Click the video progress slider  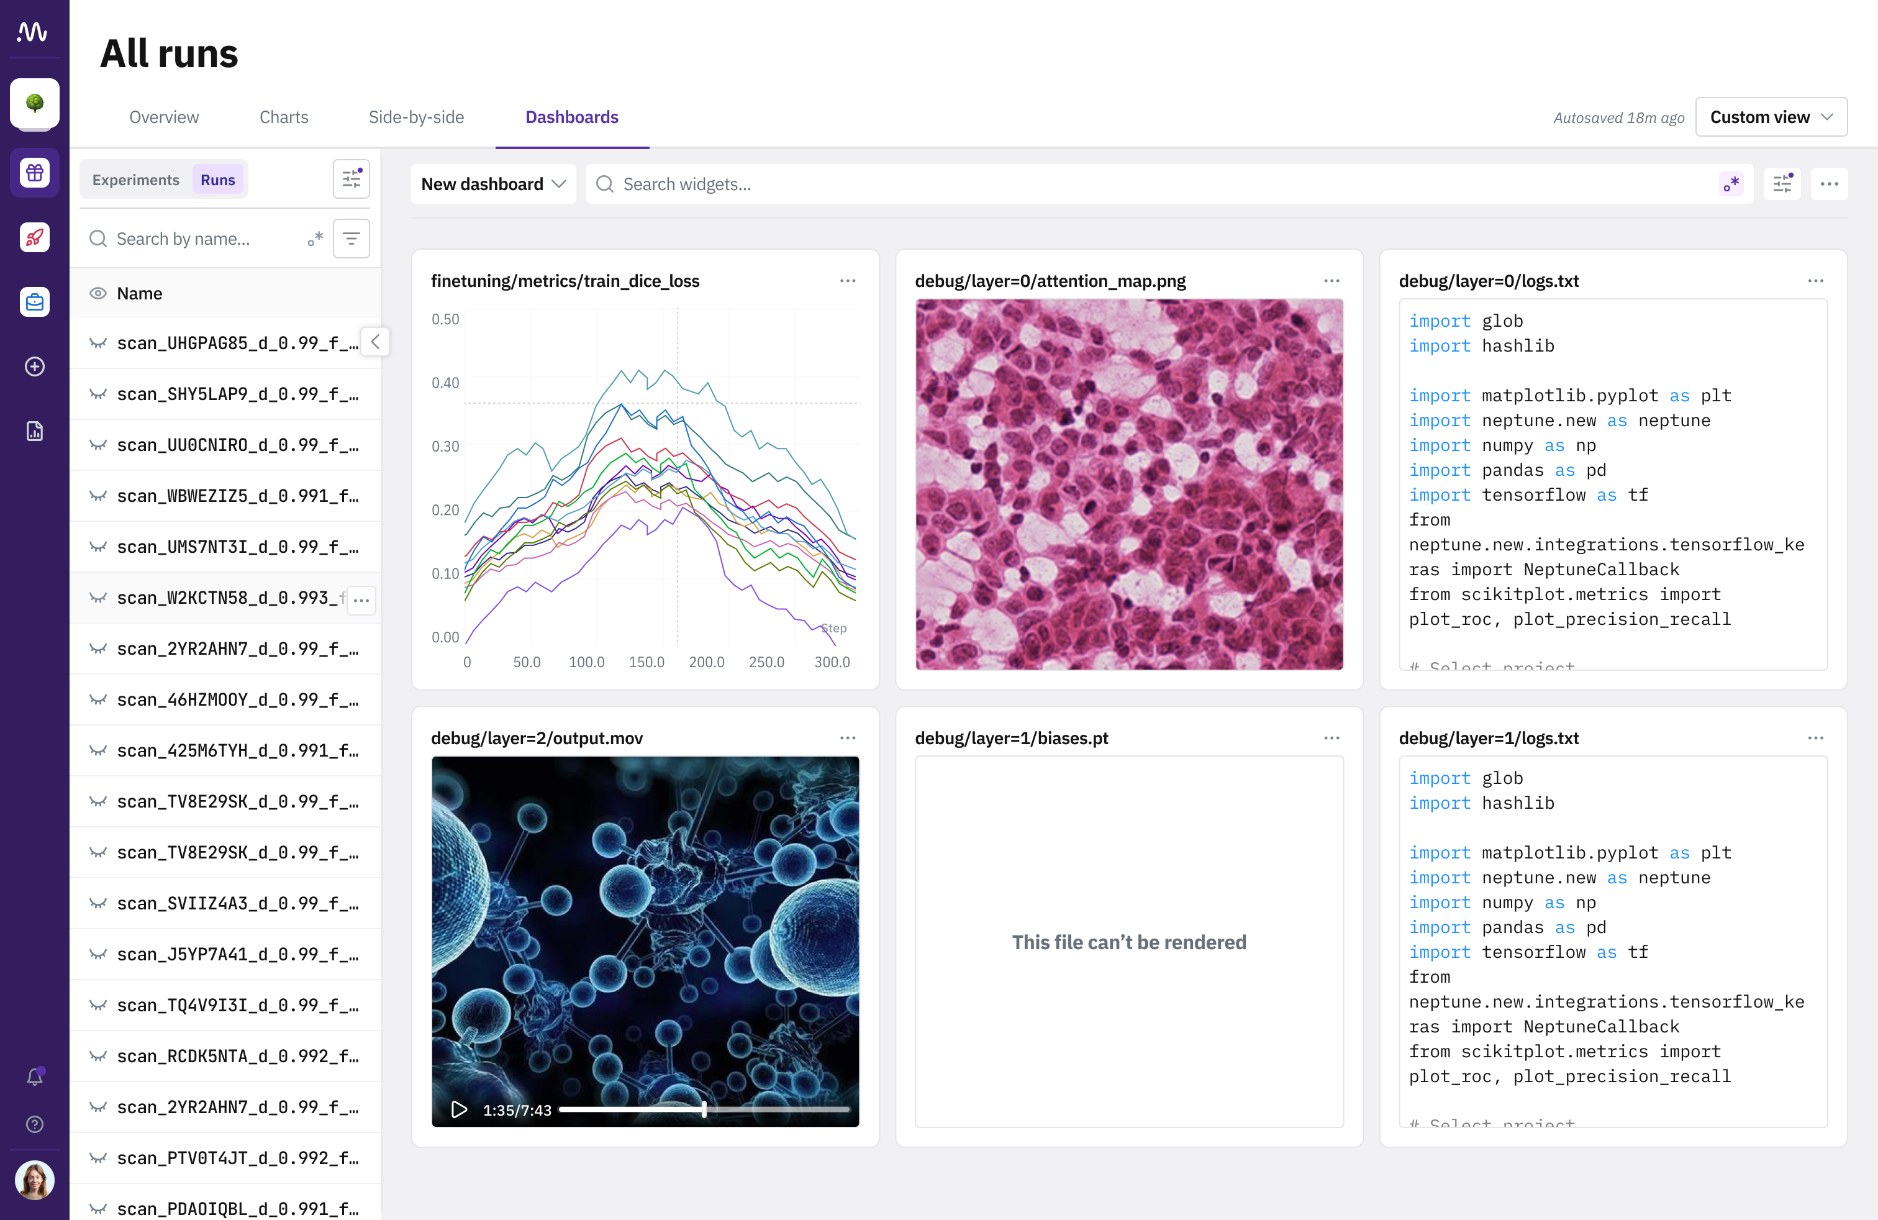pyautogui.click(x=704, y=1109)
